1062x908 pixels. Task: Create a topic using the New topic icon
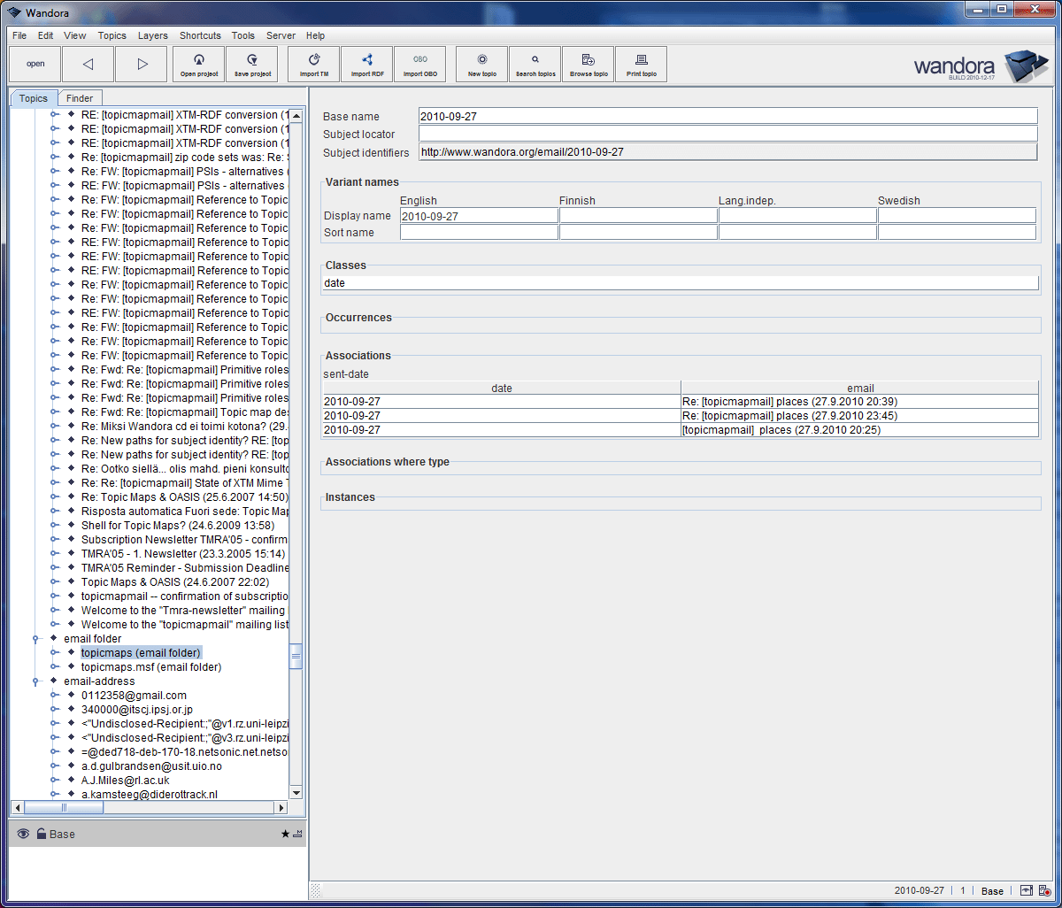(481, 64)
